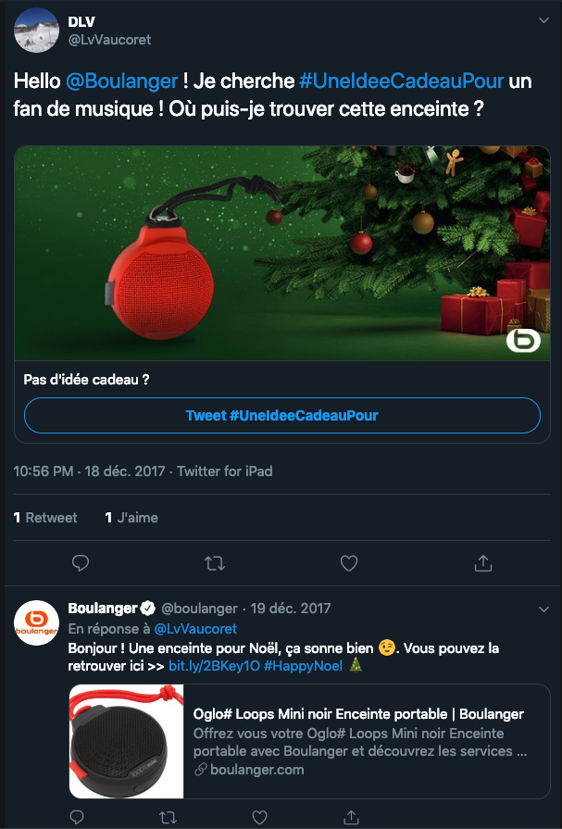The width and height of the screenshot is (562, 829).
Task: Reply to Boulanger's response tweet
Action: click(77, 817)
